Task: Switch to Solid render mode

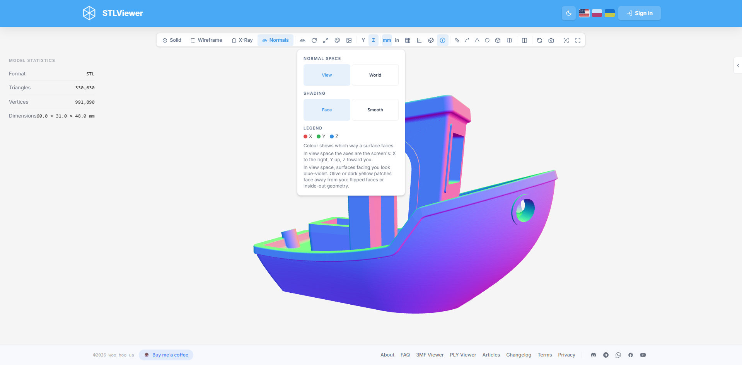Action: coord(172,40)
